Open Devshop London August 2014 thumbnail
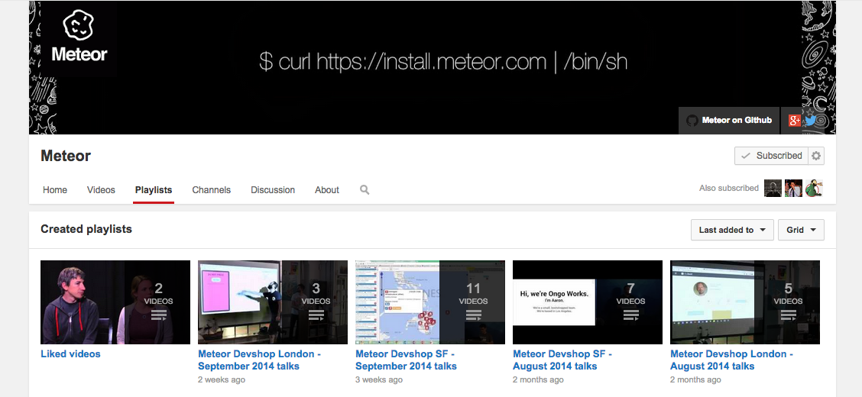862x397 pixels. pos(745,302)
